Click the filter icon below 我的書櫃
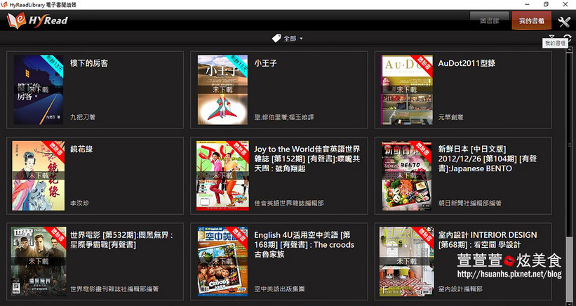Viewport: 576px width, 306px height. 551,38
